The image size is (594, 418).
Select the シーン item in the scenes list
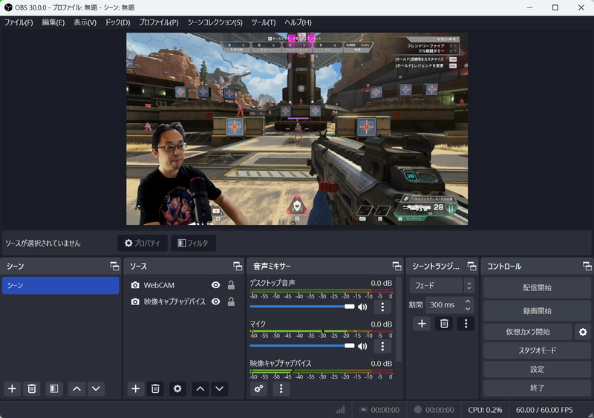click(61, 285)
